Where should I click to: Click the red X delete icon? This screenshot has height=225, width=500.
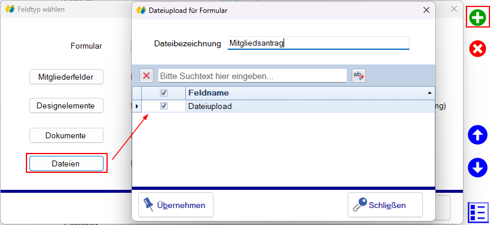[x=478, y=49]
